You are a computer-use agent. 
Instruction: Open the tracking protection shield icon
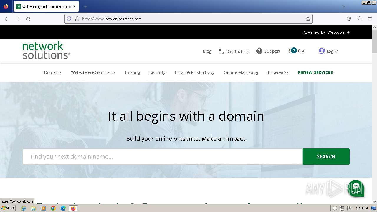pos(69,19)
